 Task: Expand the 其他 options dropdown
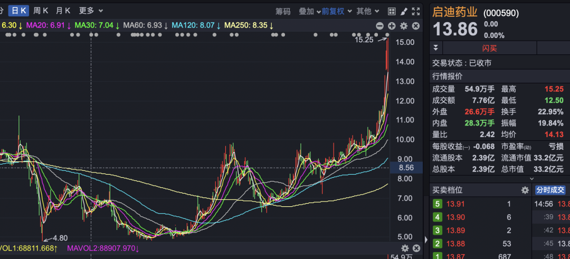click(367, 11)
